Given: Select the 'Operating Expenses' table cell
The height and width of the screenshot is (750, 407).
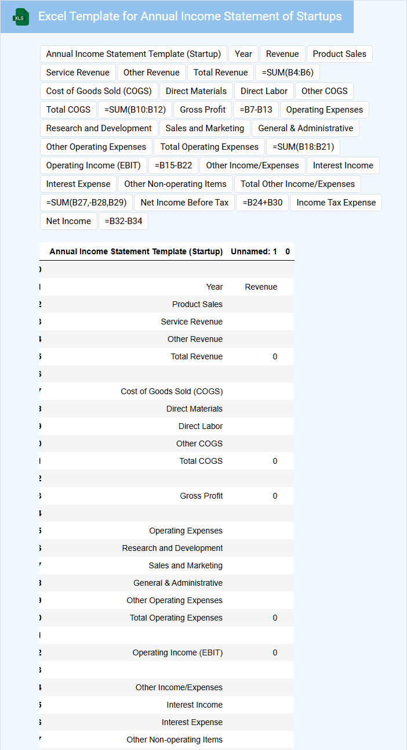Looking at the screenshot, I should click(186, 531).
